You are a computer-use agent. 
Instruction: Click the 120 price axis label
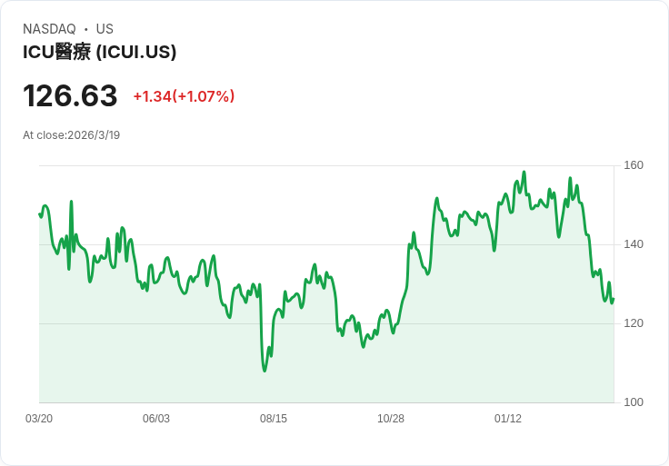click(634, 323)
